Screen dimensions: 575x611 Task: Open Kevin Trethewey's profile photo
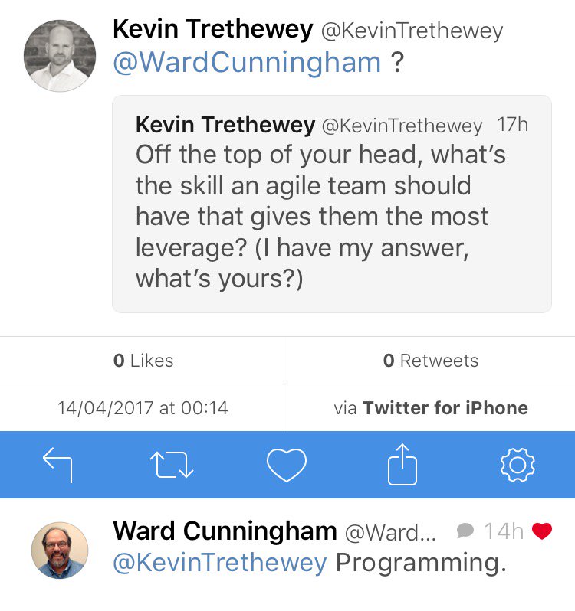coord(61,56)
